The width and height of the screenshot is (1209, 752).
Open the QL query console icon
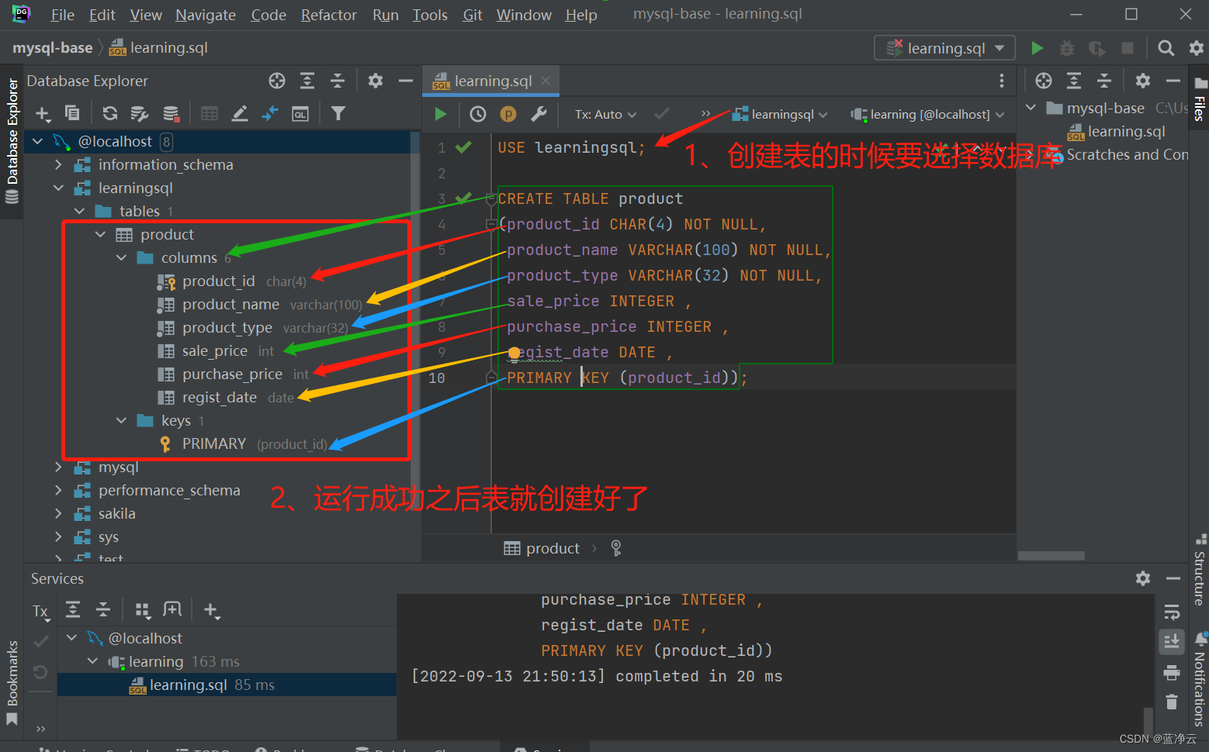(x=300, y=114)
